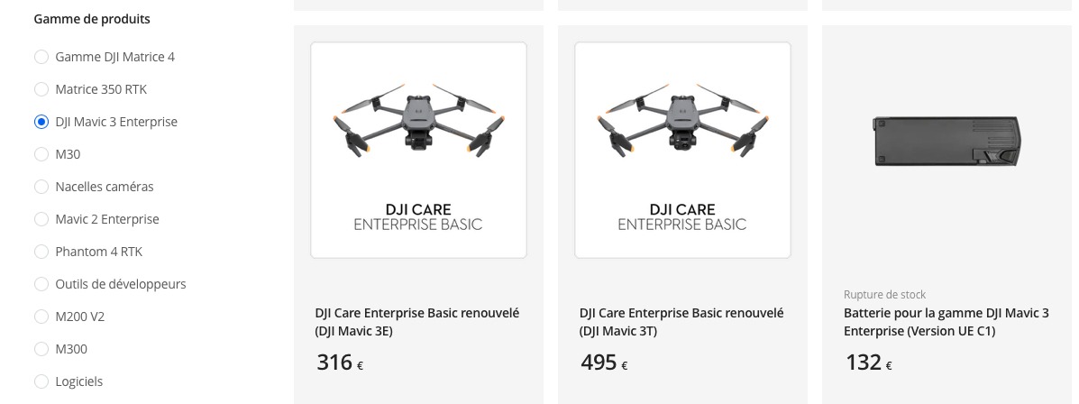Image resolution: width=1079 pixels, height=404 pixels.
Task: Choose the Phantom 4 RTK filter
Action: click(41, 252)
